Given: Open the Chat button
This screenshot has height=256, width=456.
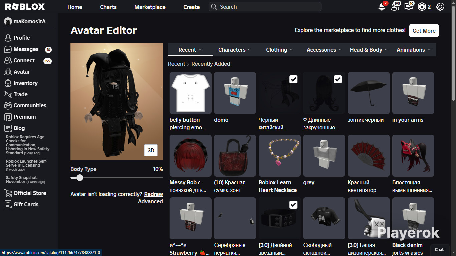Looking at the screenshot, I should pos(439,250).
